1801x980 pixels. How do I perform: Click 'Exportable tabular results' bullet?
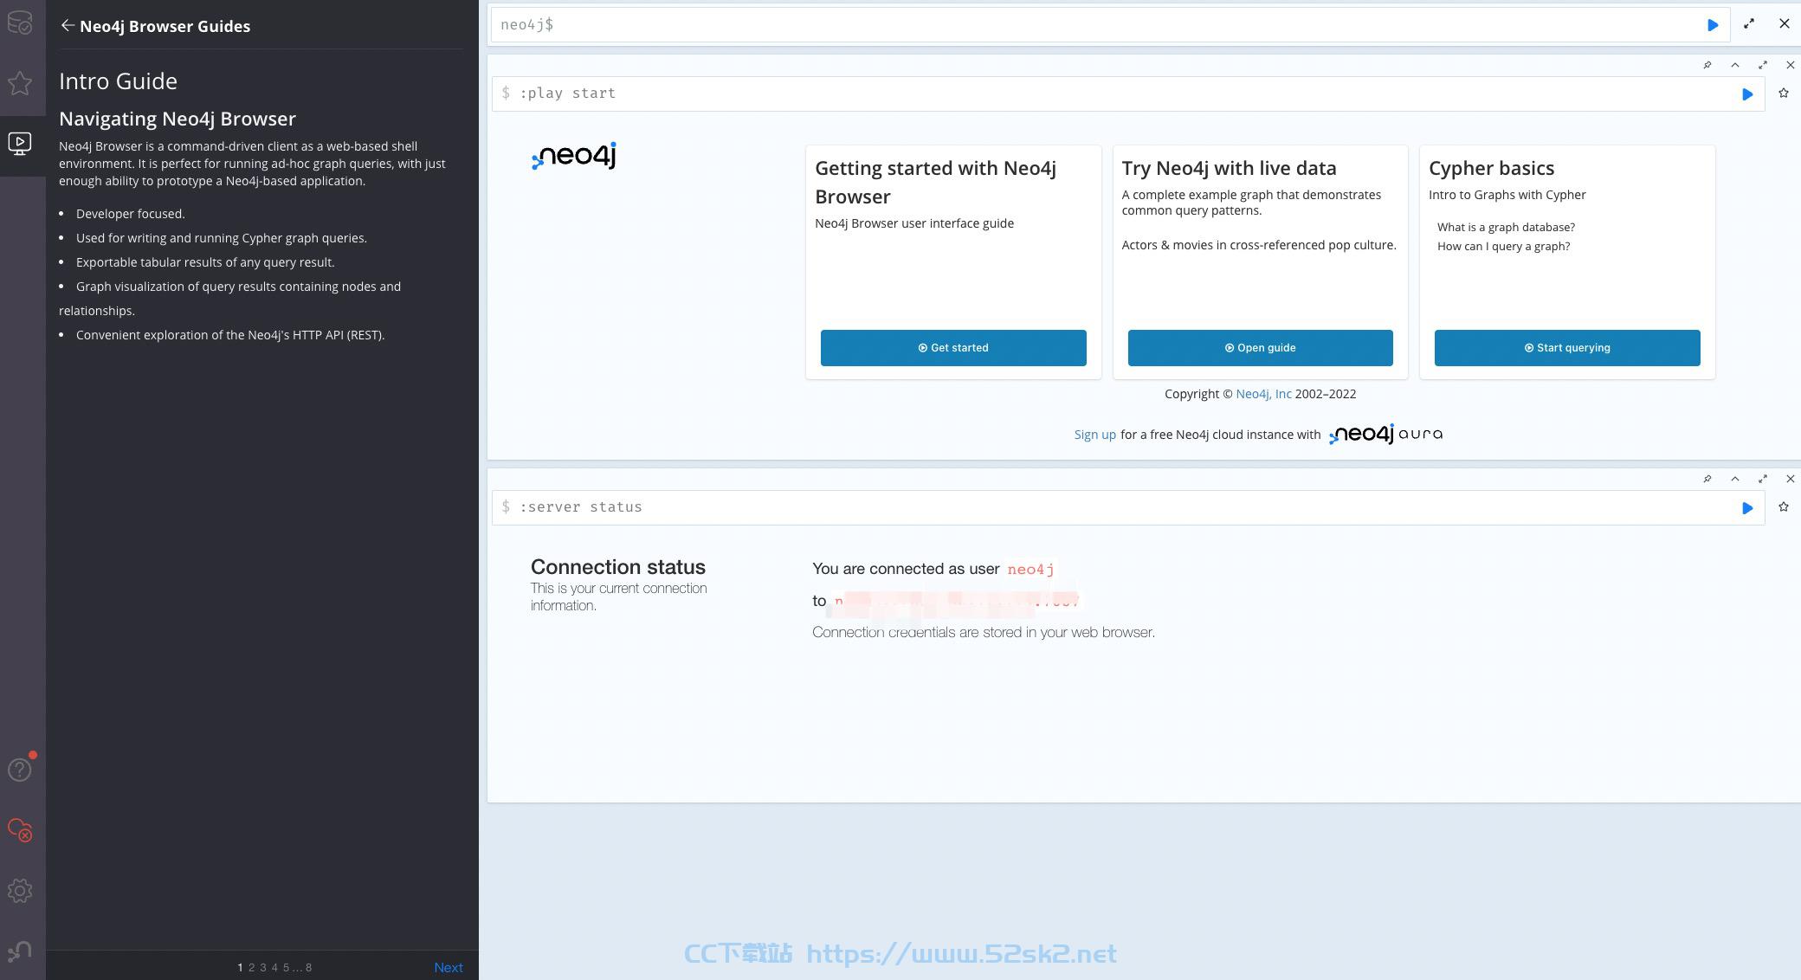pos(205,262)
